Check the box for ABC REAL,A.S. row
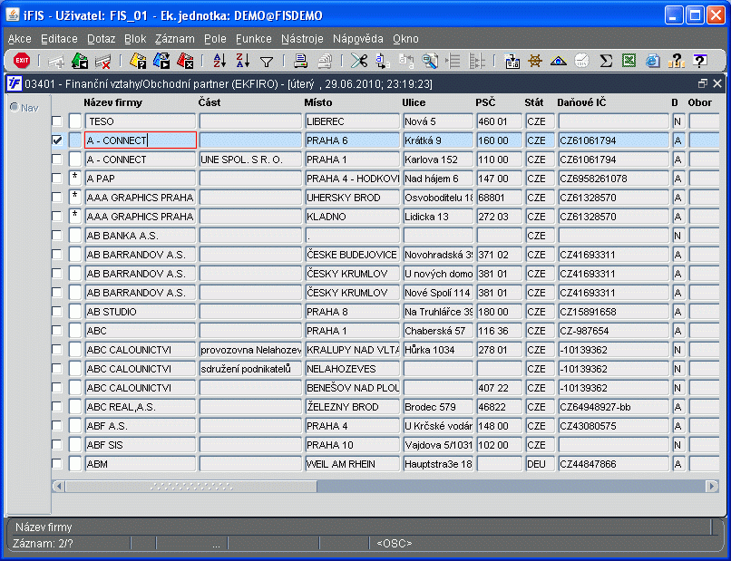The width and height of the screenshot is (731, 561). tap(57, 407)
